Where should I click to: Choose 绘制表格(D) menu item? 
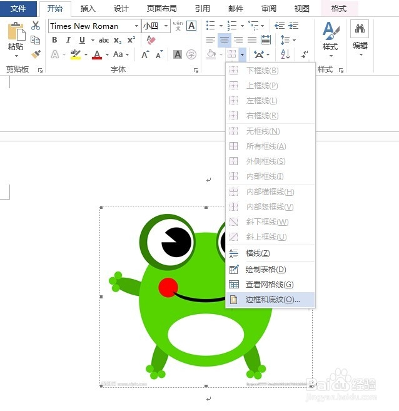pyautogui.click(x=270, y=270)
